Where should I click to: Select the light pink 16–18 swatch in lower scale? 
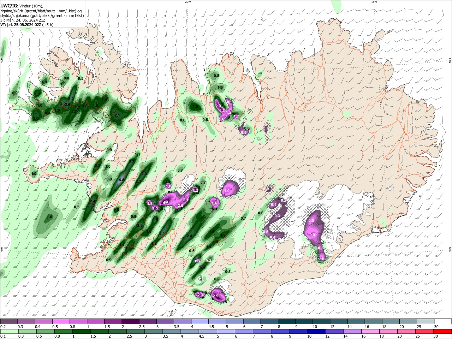pyautogui.click(x=370, y=331)
